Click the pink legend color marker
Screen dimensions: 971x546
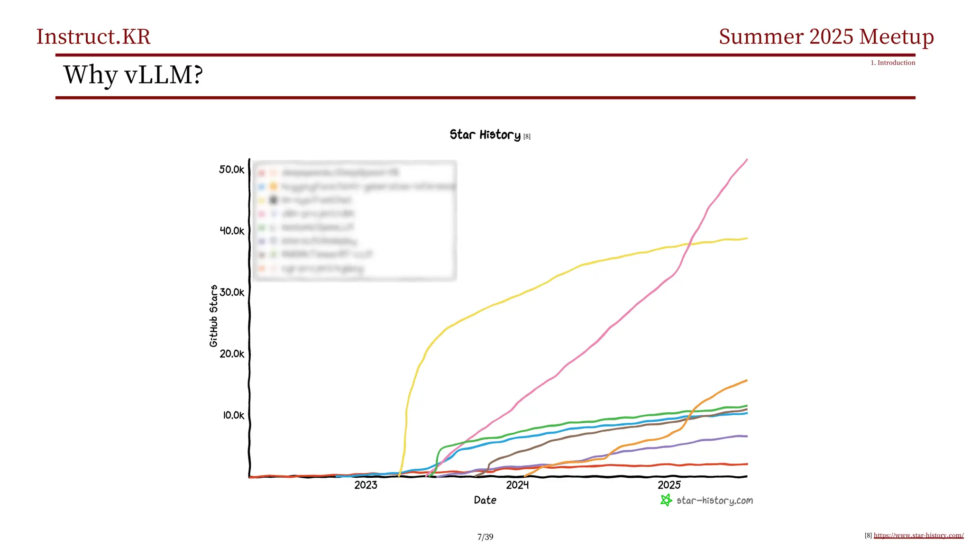pyautogui.click(x=261, y=214)
